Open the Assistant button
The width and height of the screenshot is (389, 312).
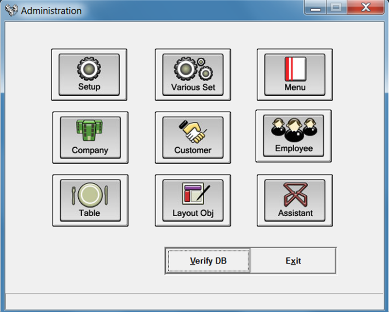(x=295, y=200)
